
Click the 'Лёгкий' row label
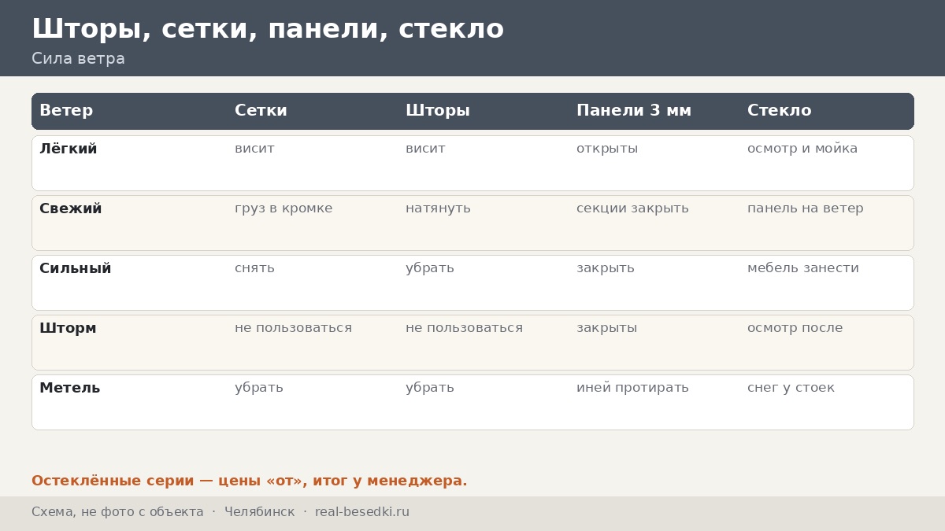(x=69, y=149)
